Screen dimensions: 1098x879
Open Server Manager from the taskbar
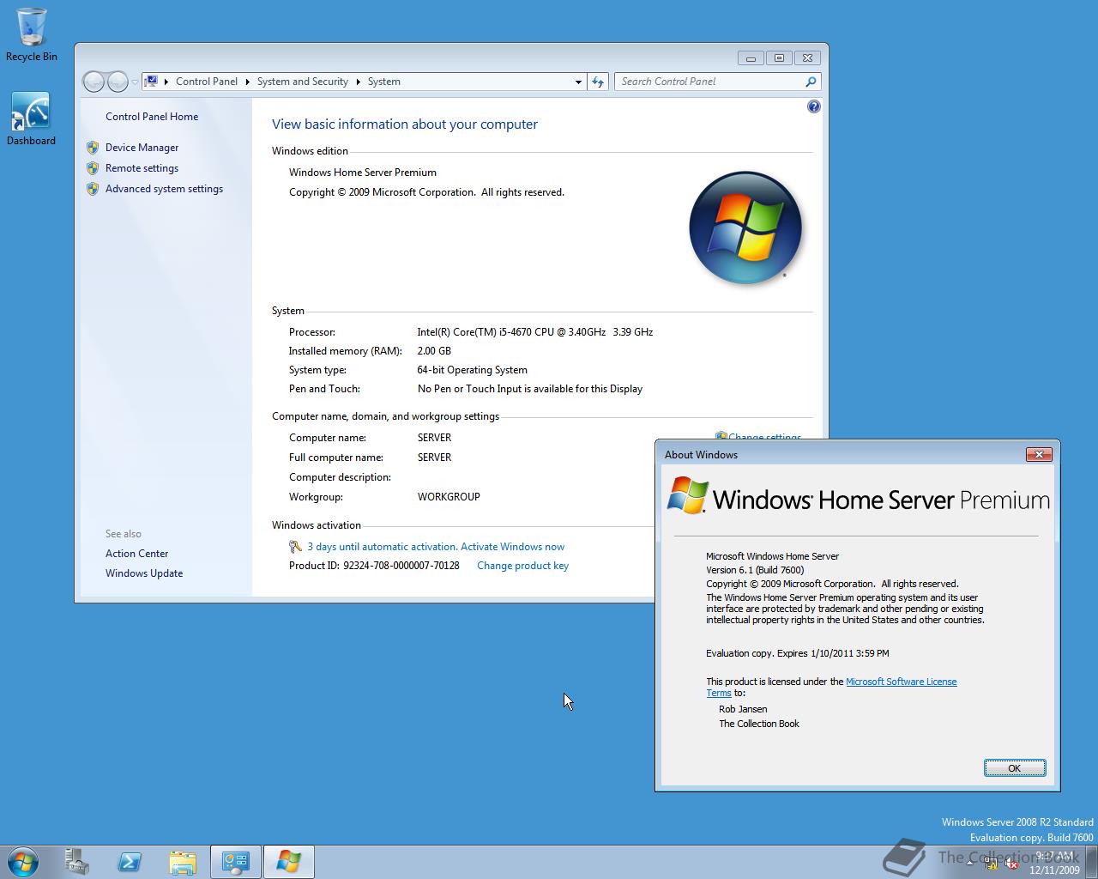pyautogui.click(x=76, y=862)
